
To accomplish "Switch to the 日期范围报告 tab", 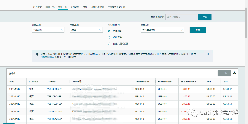I will [98, 7].
